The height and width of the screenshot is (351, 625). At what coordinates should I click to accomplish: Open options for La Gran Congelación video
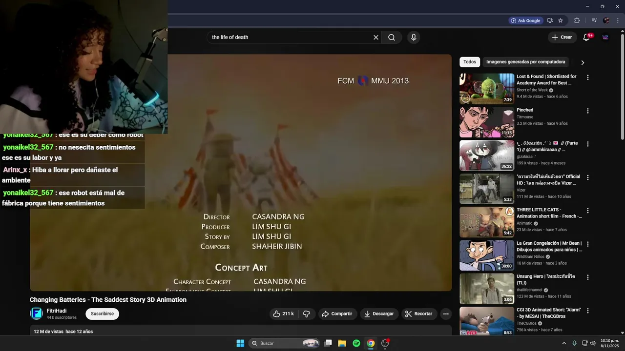(x=587, y=244)
